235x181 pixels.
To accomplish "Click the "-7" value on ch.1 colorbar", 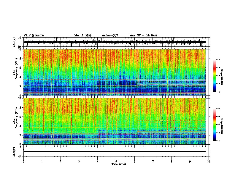I will coord(219,92).
